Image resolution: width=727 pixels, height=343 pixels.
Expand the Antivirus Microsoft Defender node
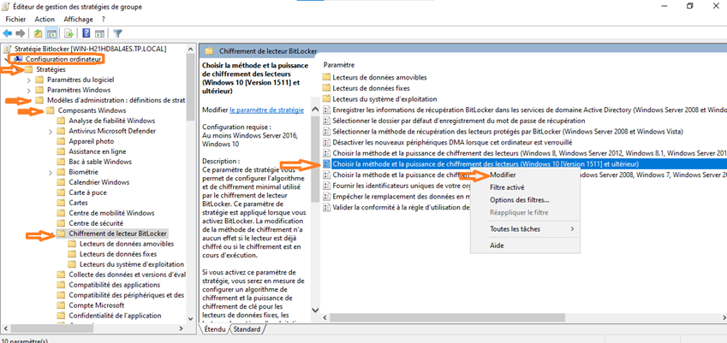(51, 131)
